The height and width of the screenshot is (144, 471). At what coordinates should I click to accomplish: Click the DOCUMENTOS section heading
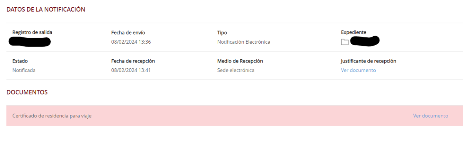(27, 92)
